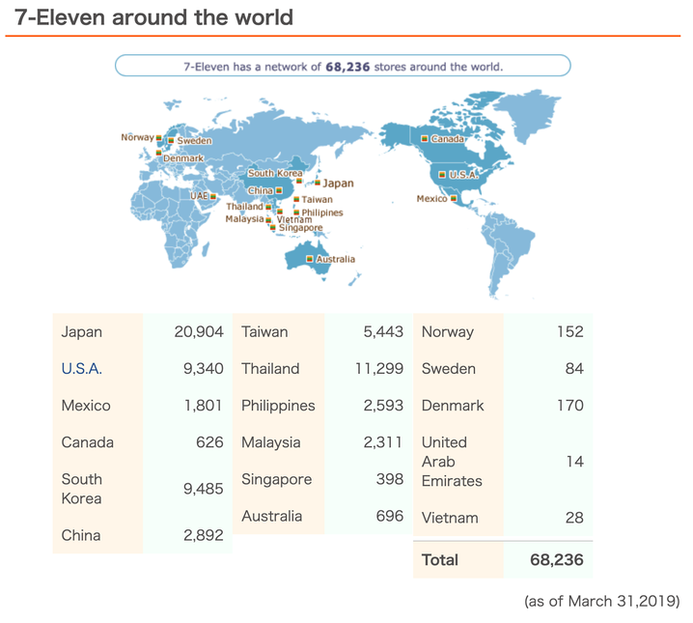
Task: Click the Malaysia store marker icon
Action: tap(268, 220)
